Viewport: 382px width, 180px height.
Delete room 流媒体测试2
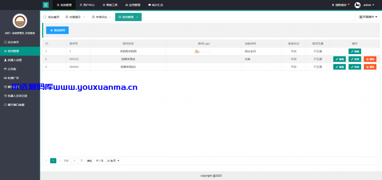[370, 67]
